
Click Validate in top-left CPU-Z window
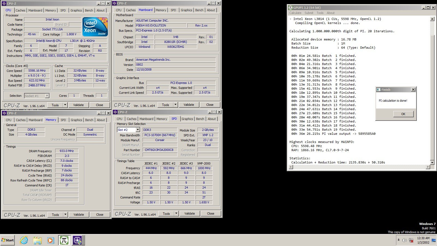coord(78,105)
